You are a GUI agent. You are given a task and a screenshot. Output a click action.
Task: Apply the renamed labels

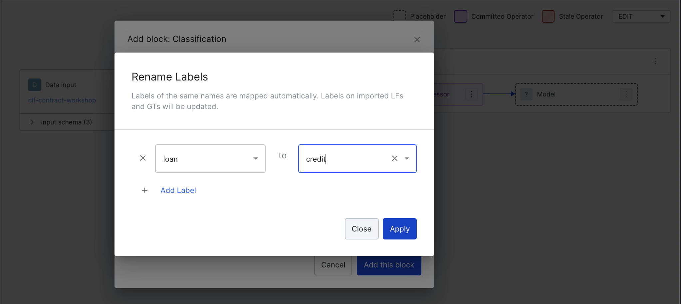pos(400,229)
